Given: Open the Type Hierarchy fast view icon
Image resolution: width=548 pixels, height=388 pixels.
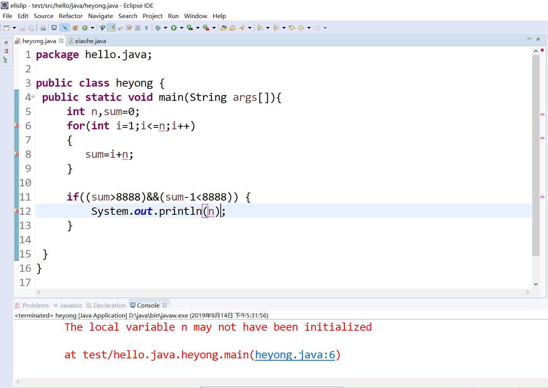Looking at the screenshot, I should pos(5,60).
